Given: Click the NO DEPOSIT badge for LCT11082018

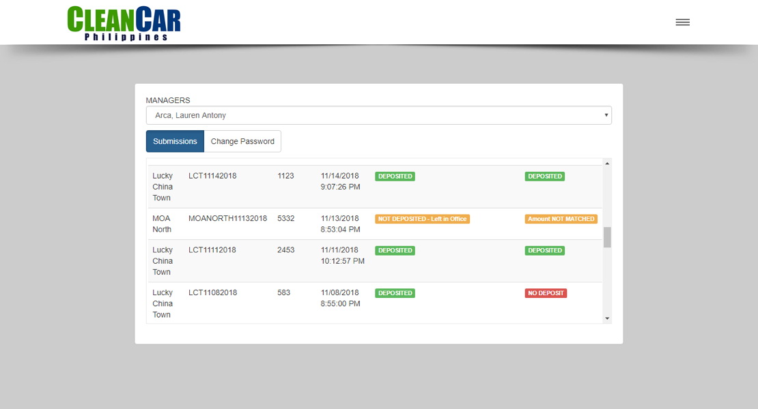Looking at the screenshot, I should [545, 293].
